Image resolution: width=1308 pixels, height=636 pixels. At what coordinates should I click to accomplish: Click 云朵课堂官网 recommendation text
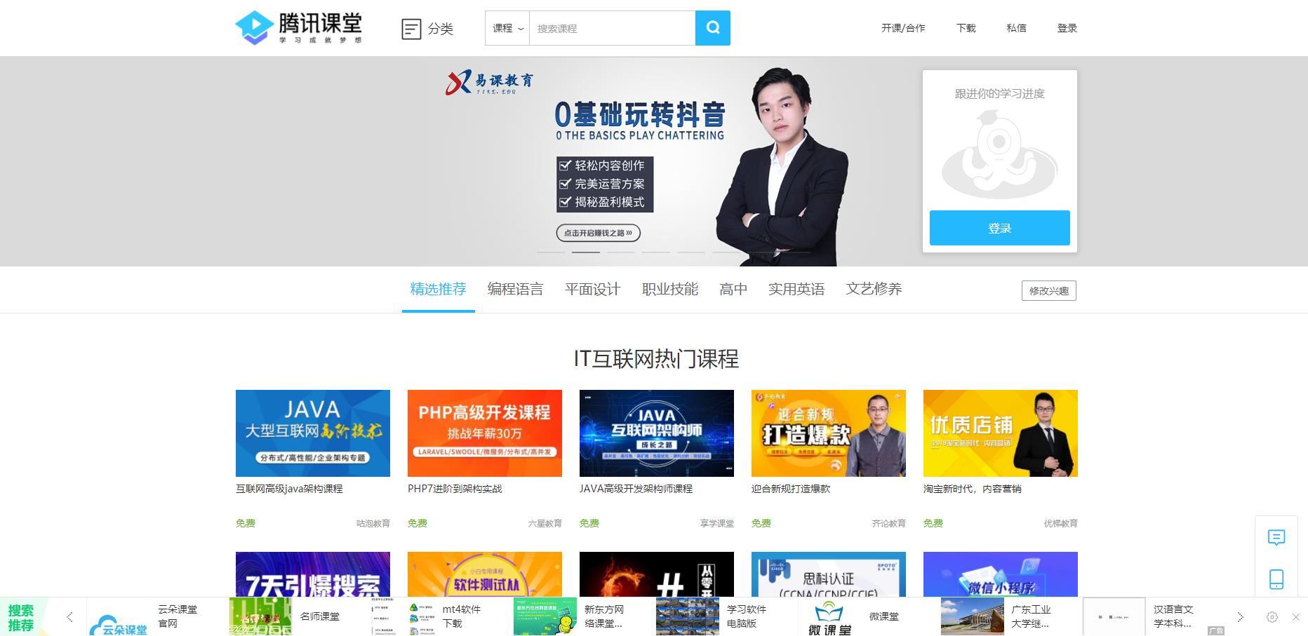click(178, 616)
